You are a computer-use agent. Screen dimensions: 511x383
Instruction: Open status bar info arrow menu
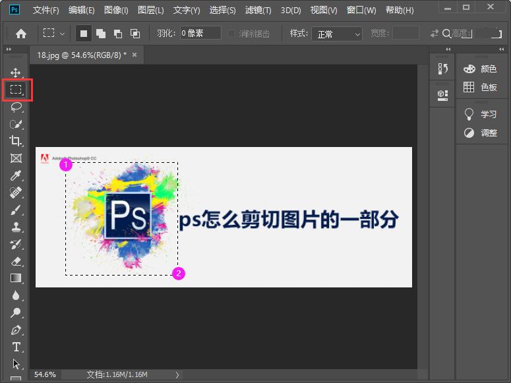click(177, 375)
